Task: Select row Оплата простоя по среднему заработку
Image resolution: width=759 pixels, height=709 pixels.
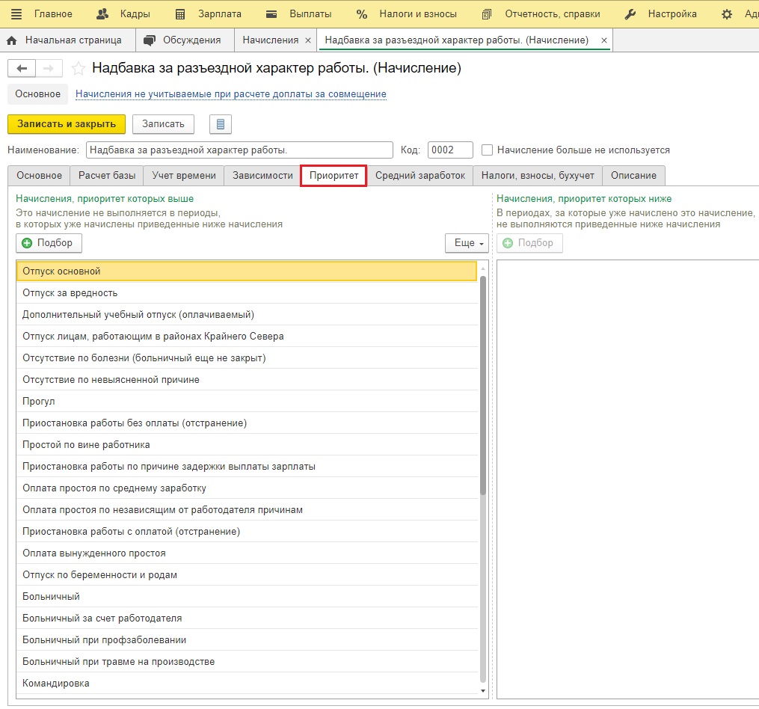Action: click(247, 488)
